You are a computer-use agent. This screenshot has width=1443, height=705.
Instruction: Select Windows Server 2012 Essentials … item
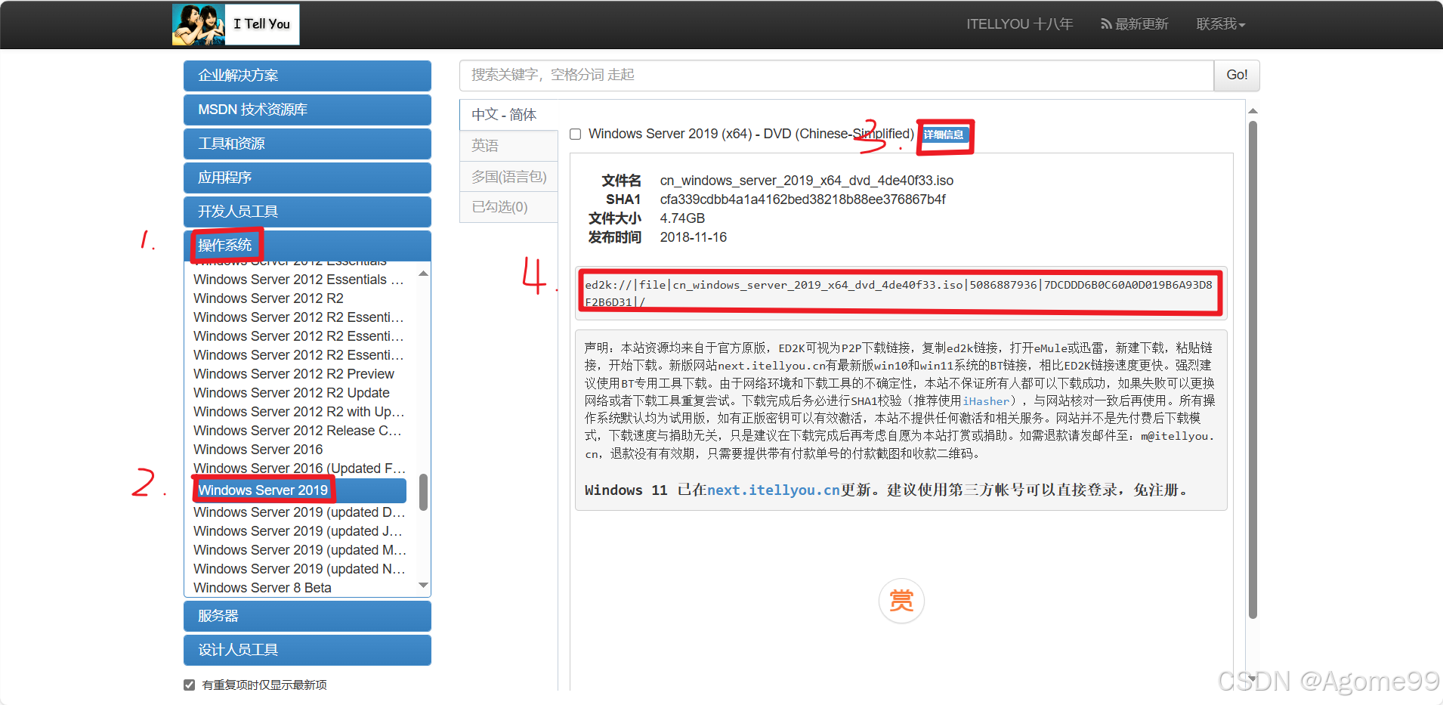[x=298, y=280]
